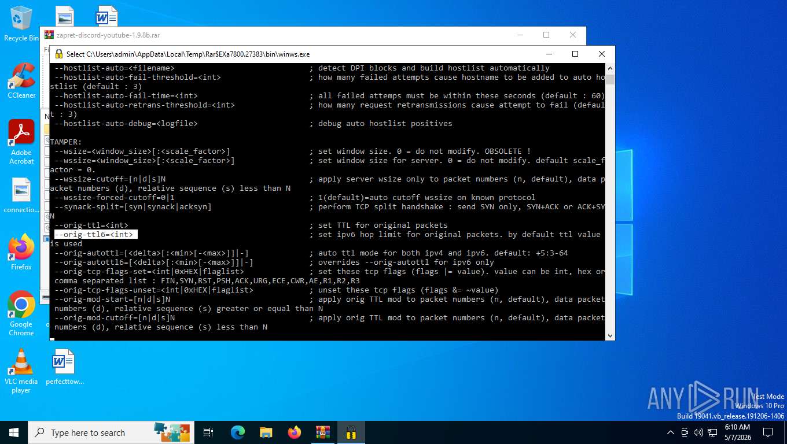The width and height of the screenshot is (787, 444).
Task: Click the TAMPER: section heading
Action: pyautogui.click(x=66, y=142)
